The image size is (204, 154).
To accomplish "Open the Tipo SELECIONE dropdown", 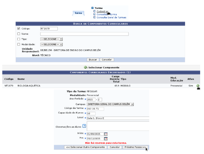I will point(52,39).
